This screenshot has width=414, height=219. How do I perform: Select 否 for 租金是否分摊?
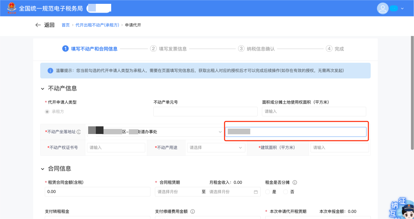(286, 192)
